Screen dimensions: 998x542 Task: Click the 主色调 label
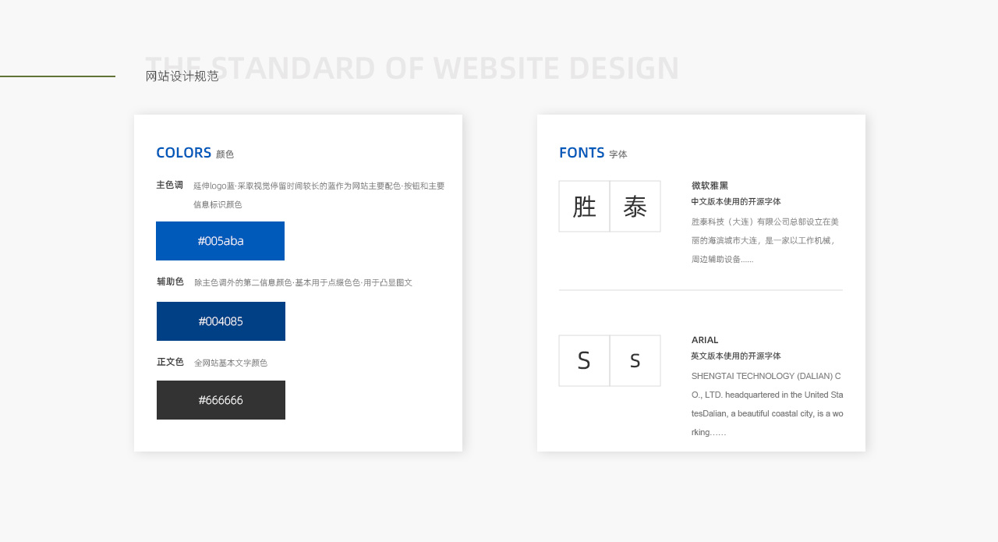(x=170, y=185)
